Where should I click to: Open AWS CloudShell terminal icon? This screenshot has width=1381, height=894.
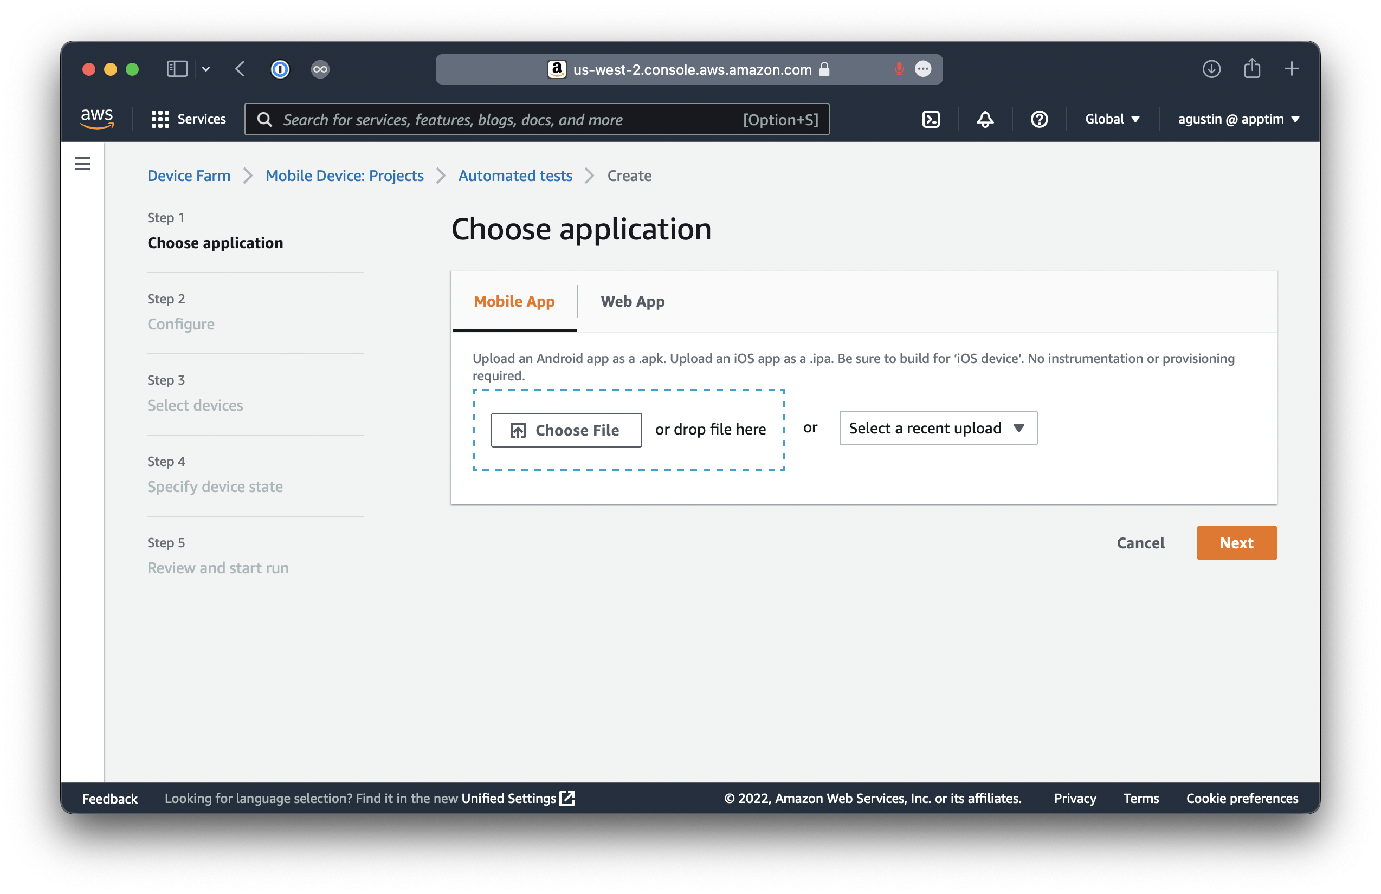pos(931,119)
